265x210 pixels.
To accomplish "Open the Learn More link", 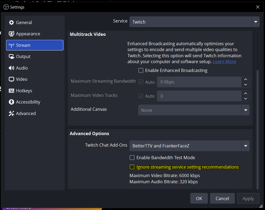I will 224,62.
